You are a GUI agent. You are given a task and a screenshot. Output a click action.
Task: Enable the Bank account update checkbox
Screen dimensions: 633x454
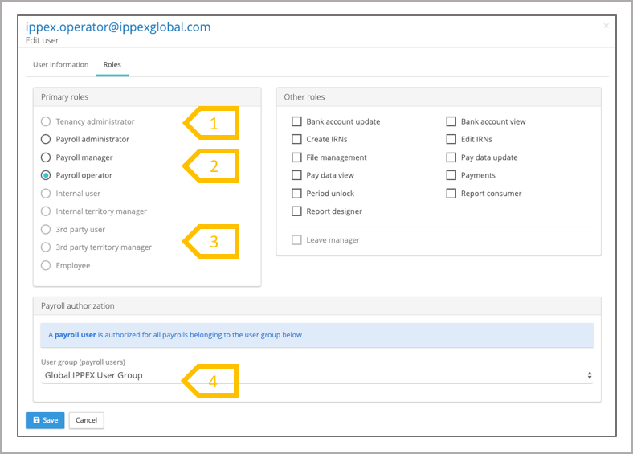[x=297, y=122]
